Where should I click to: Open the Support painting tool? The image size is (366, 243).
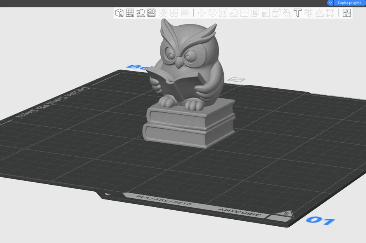[266, 13]
